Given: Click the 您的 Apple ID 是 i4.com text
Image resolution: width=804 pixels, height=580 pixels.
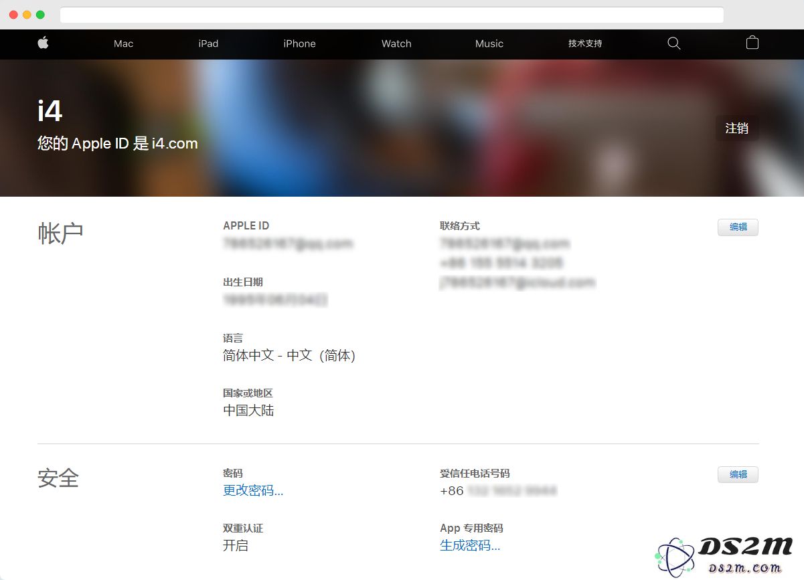Looking at the screenshot, I should point(118,143).
